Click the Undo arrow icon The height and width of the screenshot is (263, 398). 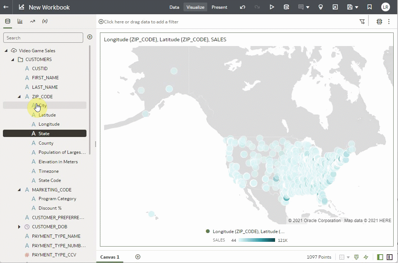[x=243, y=7]
